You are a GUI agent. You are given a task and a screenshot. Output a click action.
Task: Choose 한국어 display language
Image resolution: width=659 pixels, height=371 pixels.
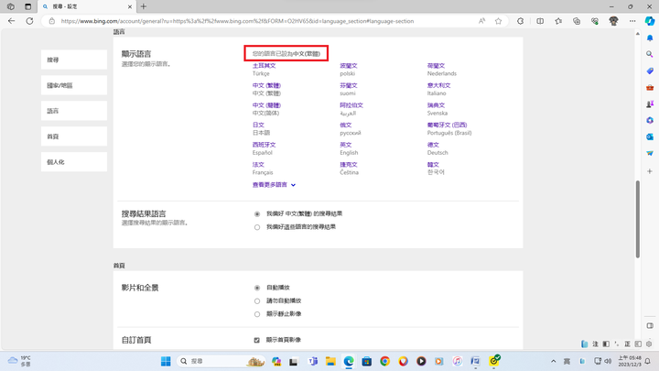[x=433, y=165]
